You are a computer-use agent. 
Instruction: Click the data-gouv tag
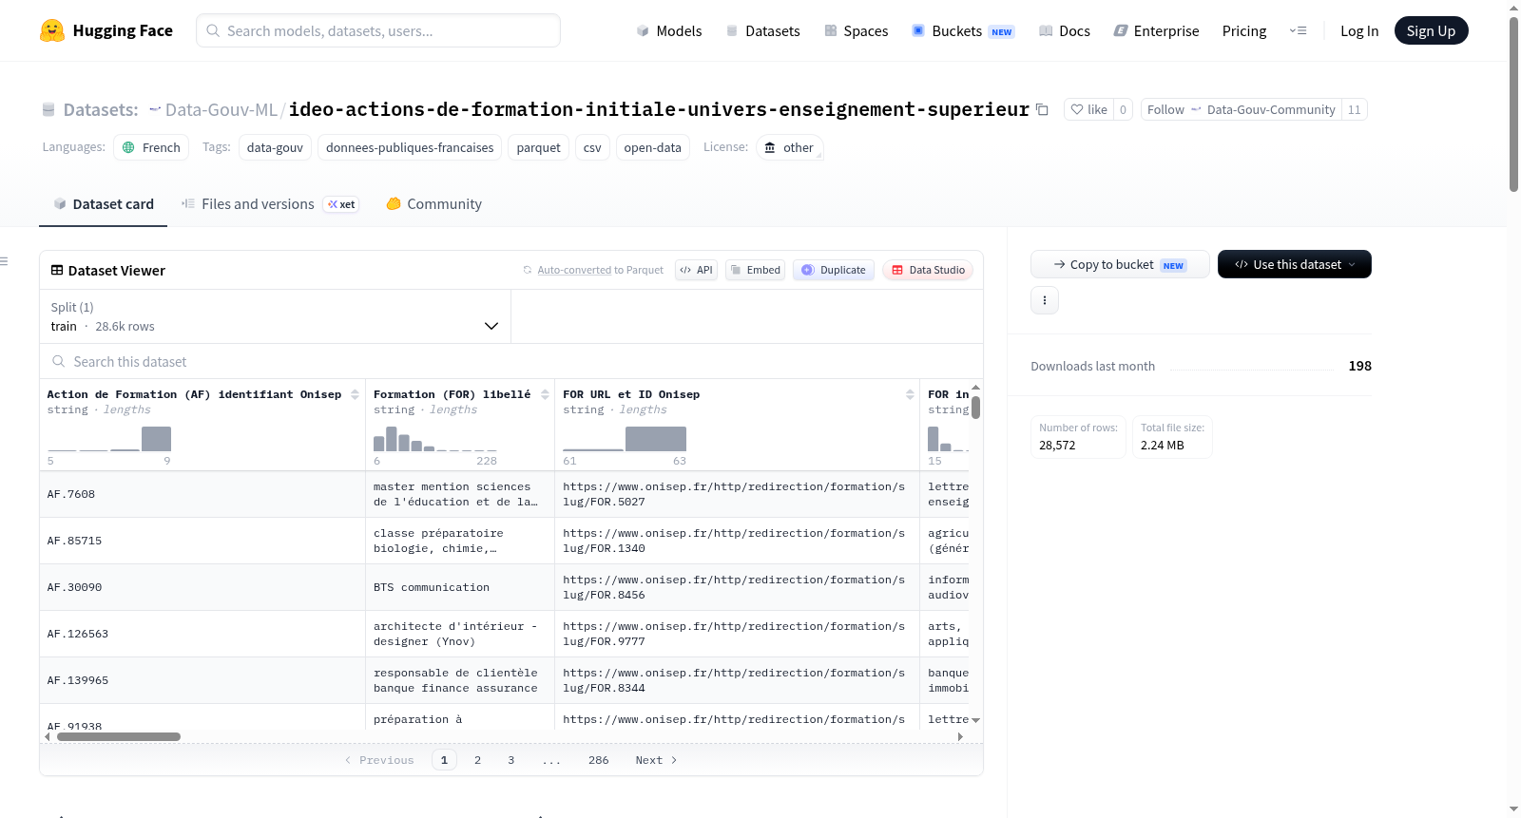(x=275, y=147)
